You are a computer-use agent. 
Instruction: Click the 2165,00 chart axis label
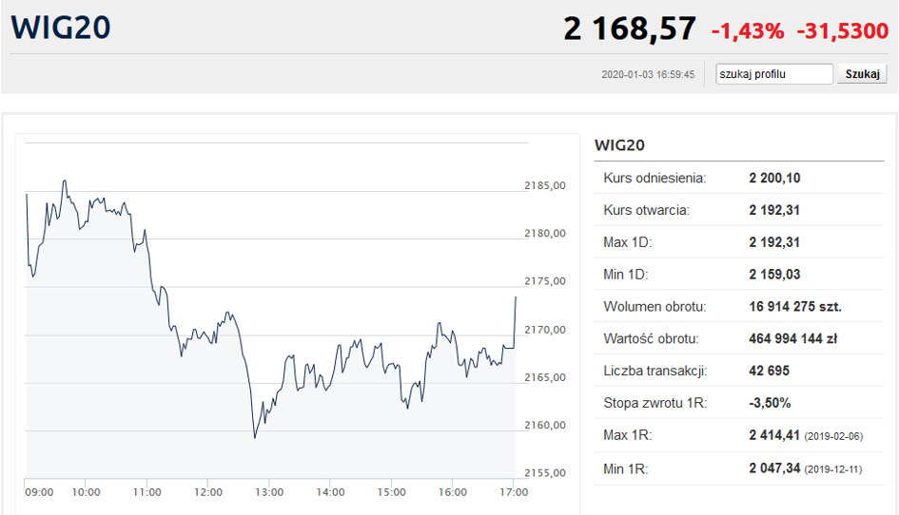coord(545,377)
